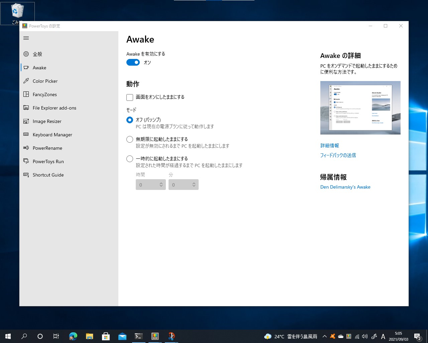The width and height of the screenshot is (428, 343).
Task: Minimize the PowerToys settings window
Action: (x=370, y=26)
